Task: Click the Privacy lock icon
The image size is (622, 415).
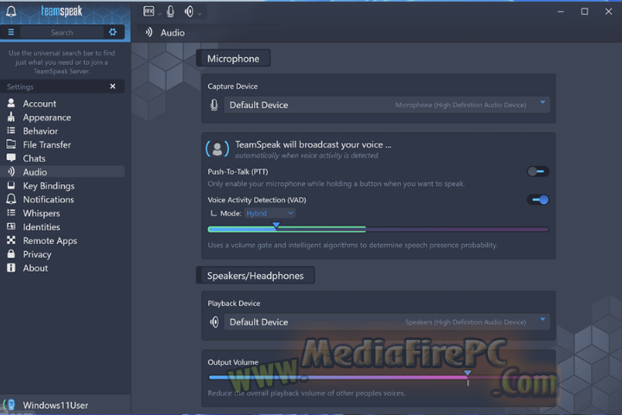Action: coord(11,254)
